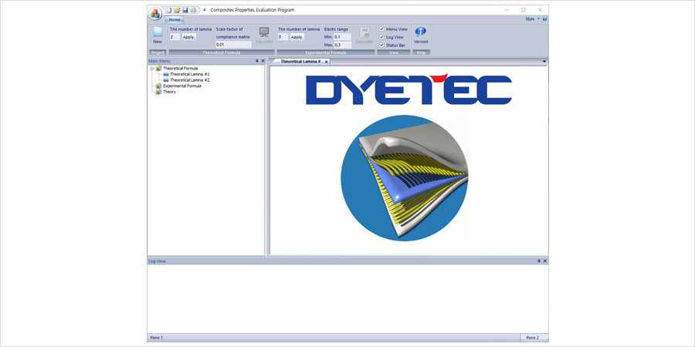Select Theoretical Lamina #1 in the tree
Image resolution: width=695 pixels, height=347 pixels.
click(x=190, y=74)
